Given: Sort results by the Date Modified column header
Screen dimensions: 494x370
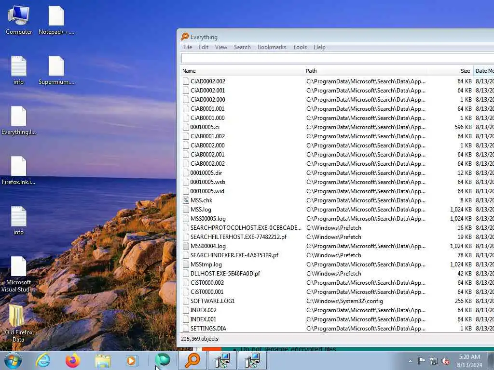Looking at the screenshot, I should (484, 71).
